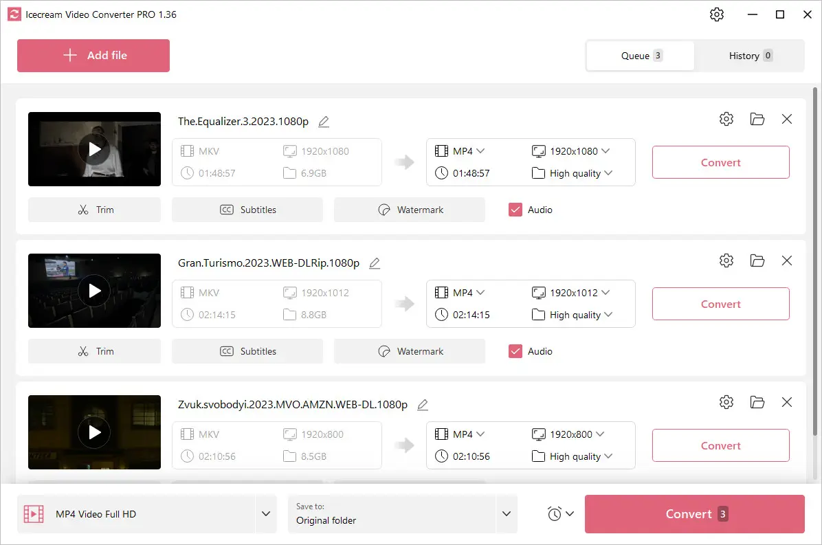Play Zvuk.svobodyi video preview
The width and height of the screenshot is (822, 545).
[94, 432]
